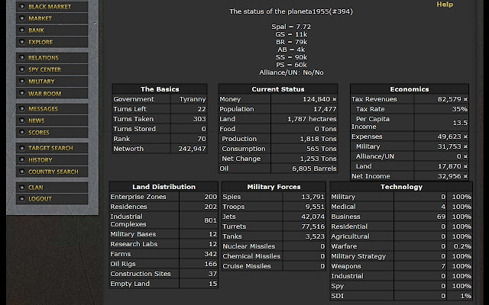This screenshot has height=305, width=489.
Task: Select the Business technology value 69
Action: click(441, 217)
